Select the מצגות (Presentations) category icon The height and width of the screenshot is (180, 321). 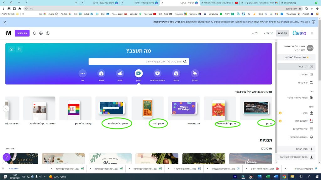(x=176, y=73)
